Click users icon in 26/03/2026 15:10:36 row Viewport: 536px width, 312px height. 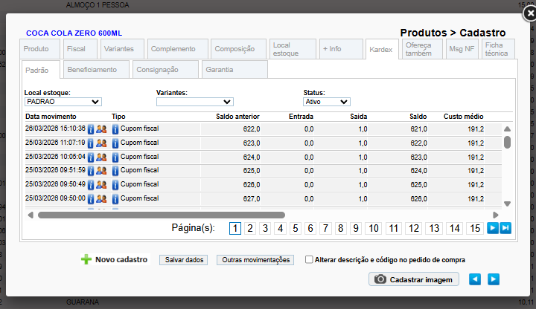coord(101,129)
